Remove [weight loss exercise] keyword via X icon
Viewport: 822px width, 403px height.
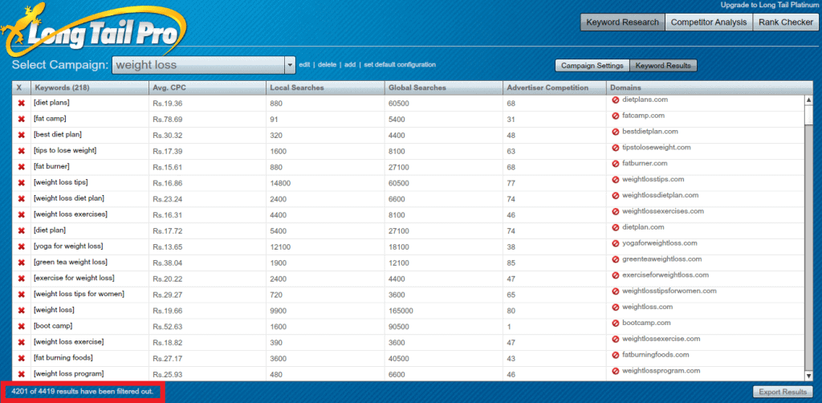22,342
